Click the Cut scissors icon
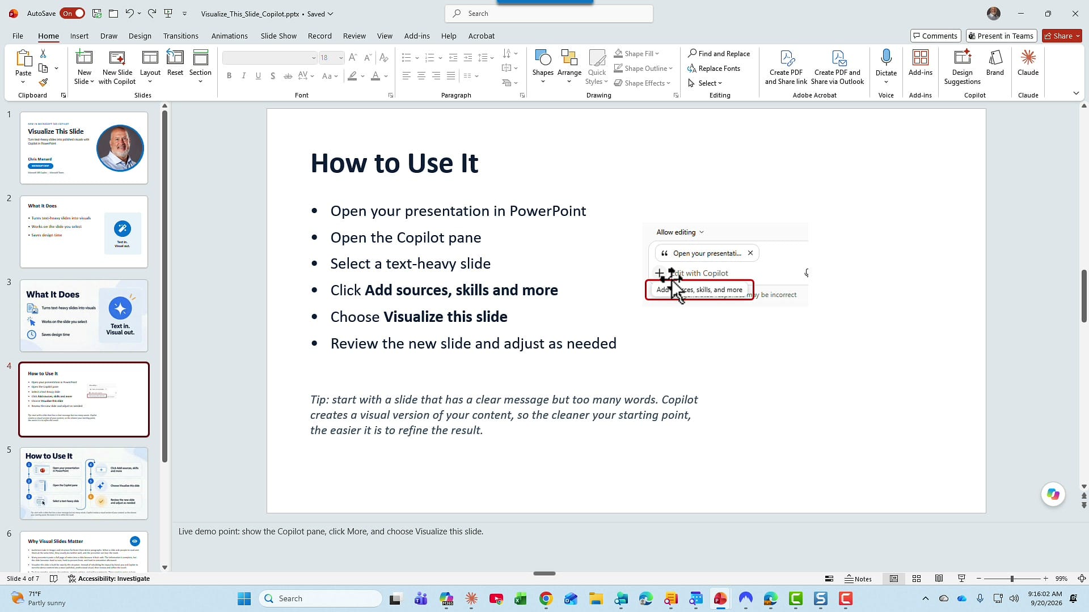Image resolution: width=1089 pixels, height=612 pixels. [43, 53]
